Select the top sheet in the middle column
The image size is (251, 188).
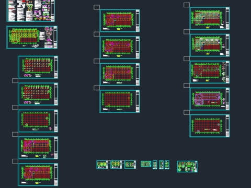[120, 21]
